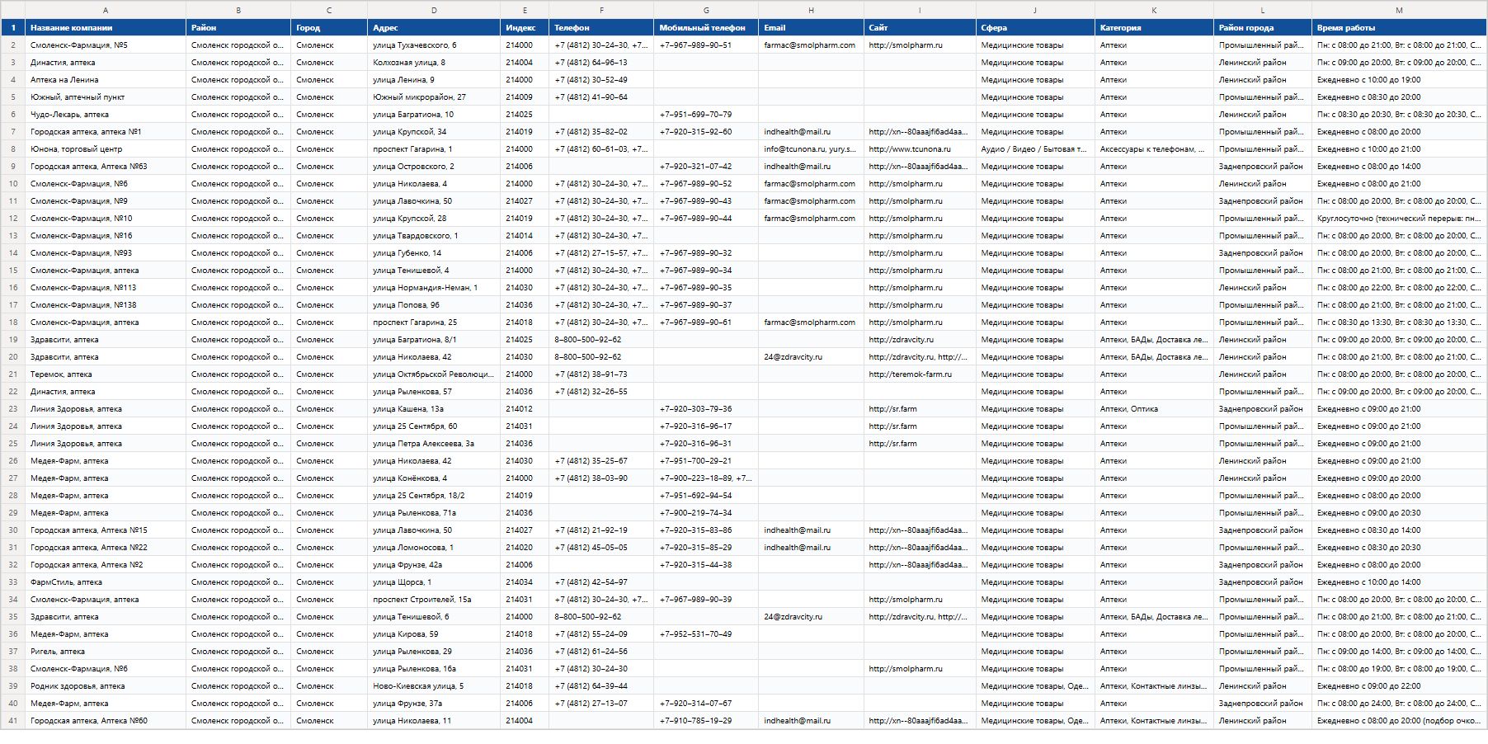Select cell 'Юнона, торговый центр'

106,149
